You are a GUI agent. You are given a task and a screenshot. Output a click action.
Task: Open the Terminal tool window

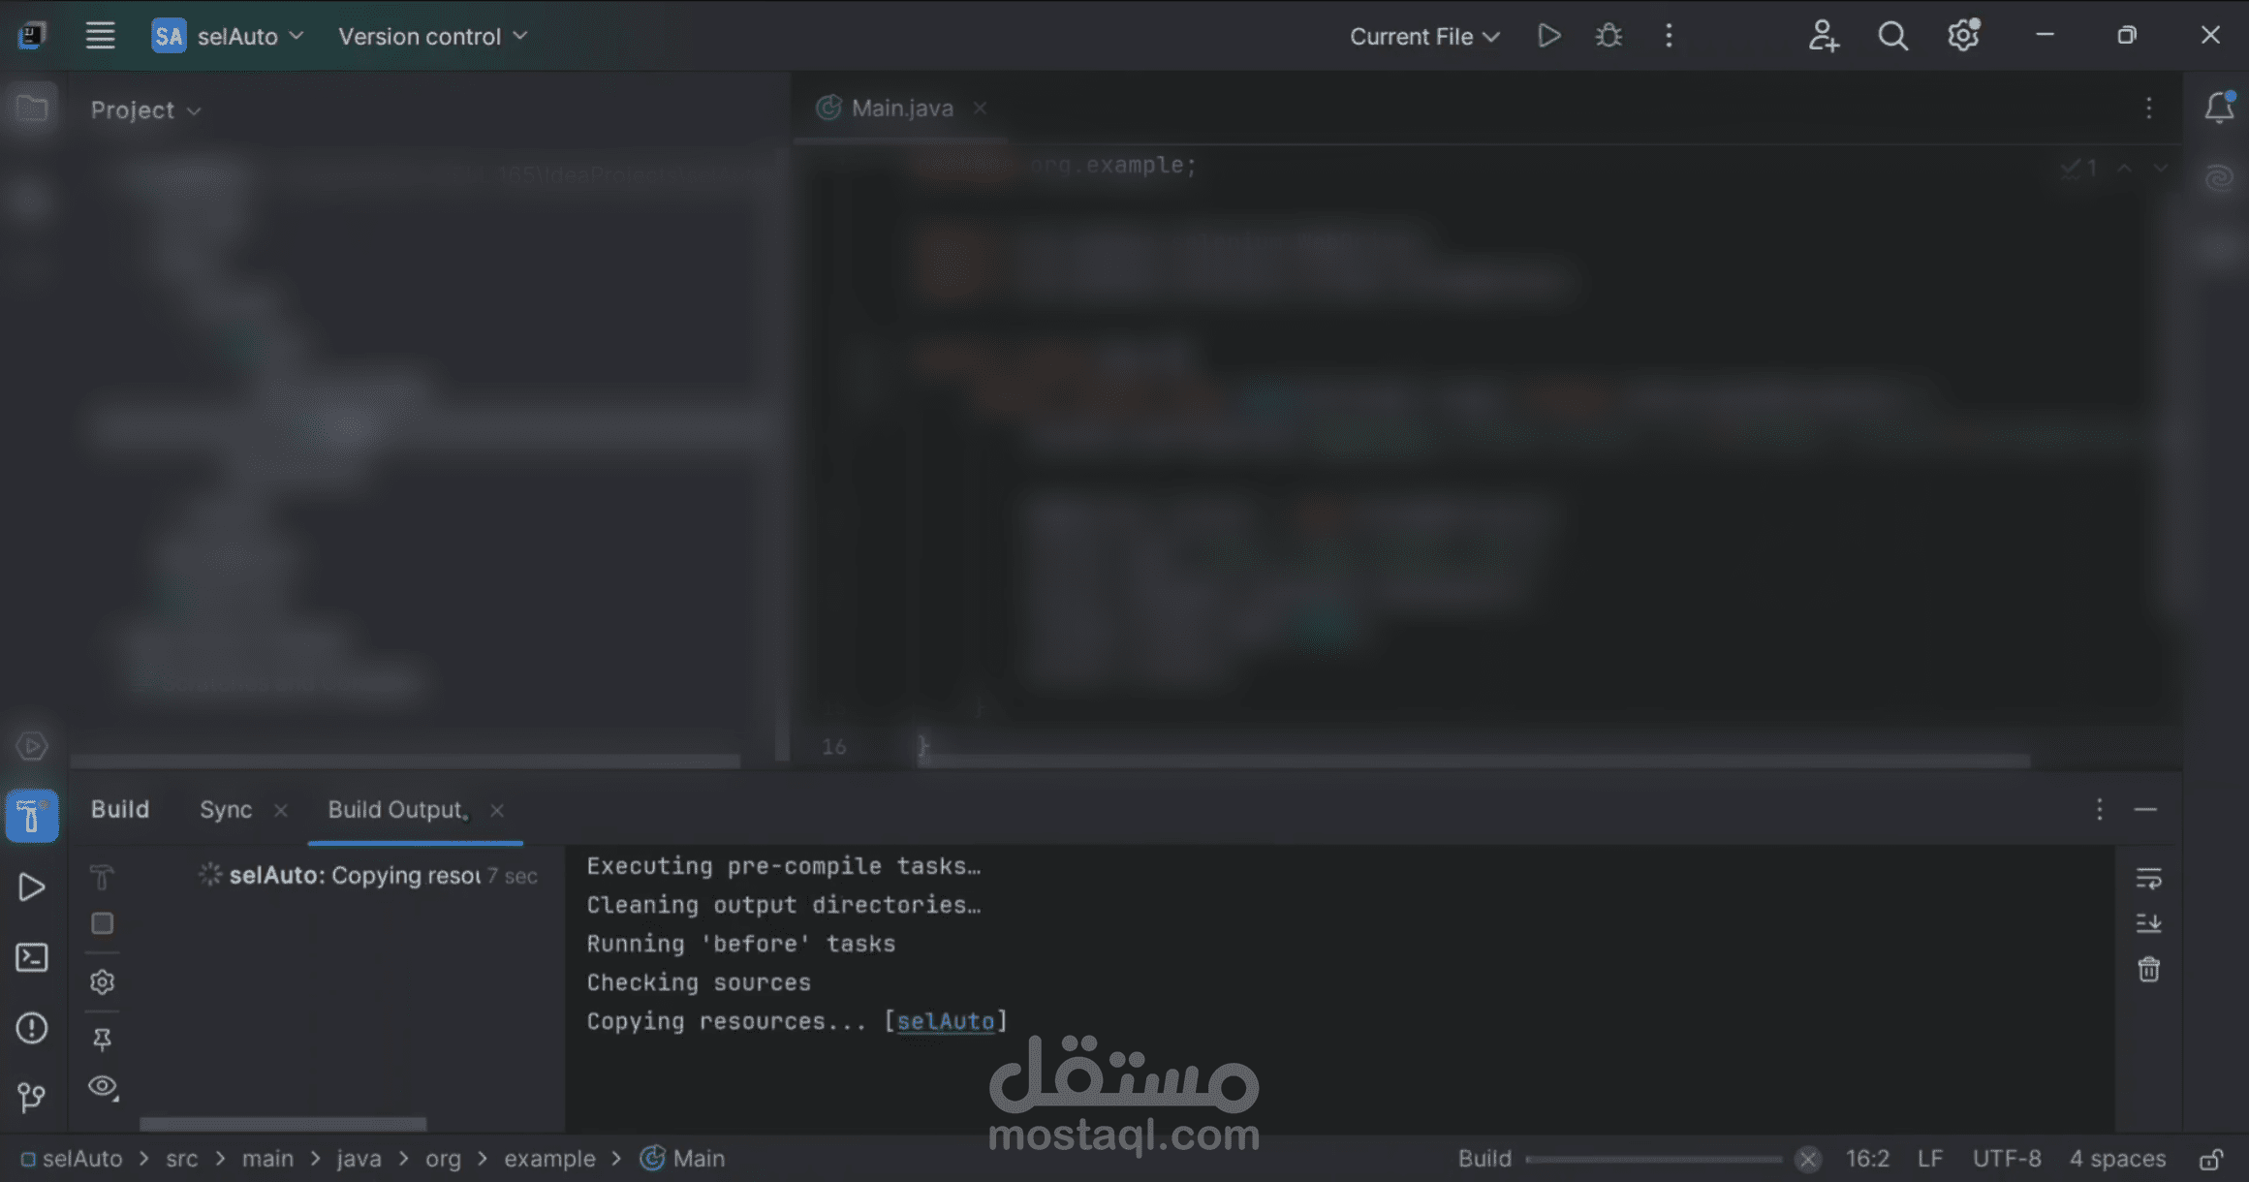[x=31, y=958]
